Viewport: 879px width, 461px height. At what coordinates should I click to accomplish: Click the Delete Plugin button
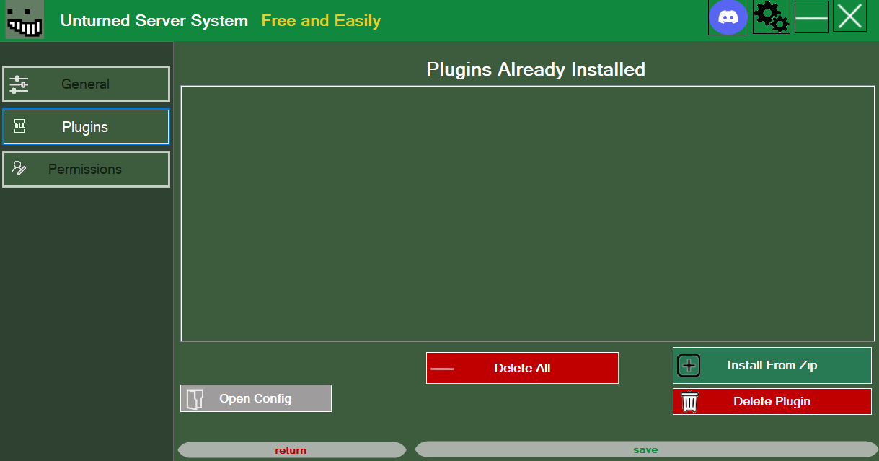[x=772, y=401]
